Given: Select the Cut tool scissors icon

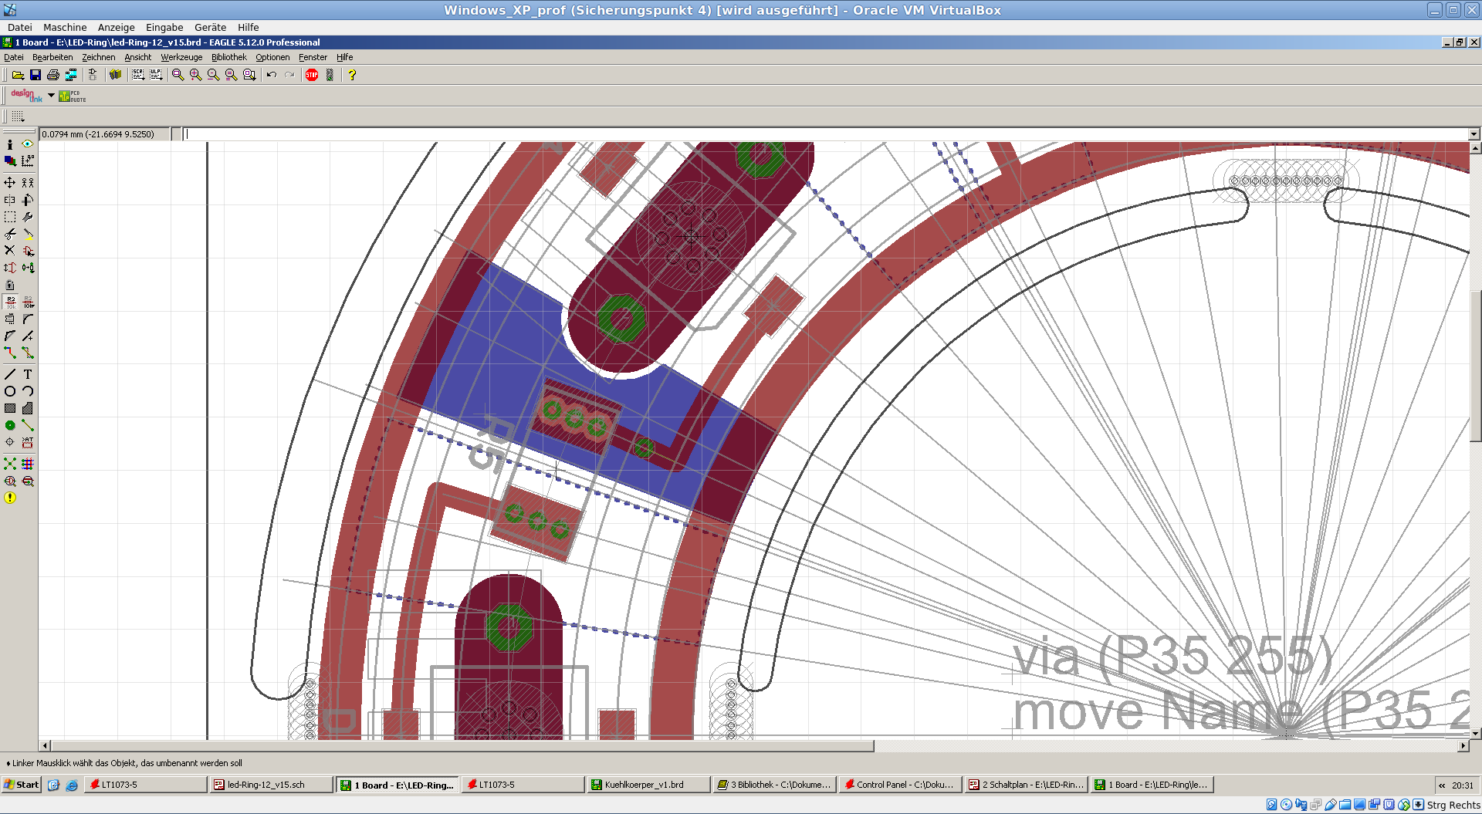Looking at the screenshot, I should click(x=10, y=234).
